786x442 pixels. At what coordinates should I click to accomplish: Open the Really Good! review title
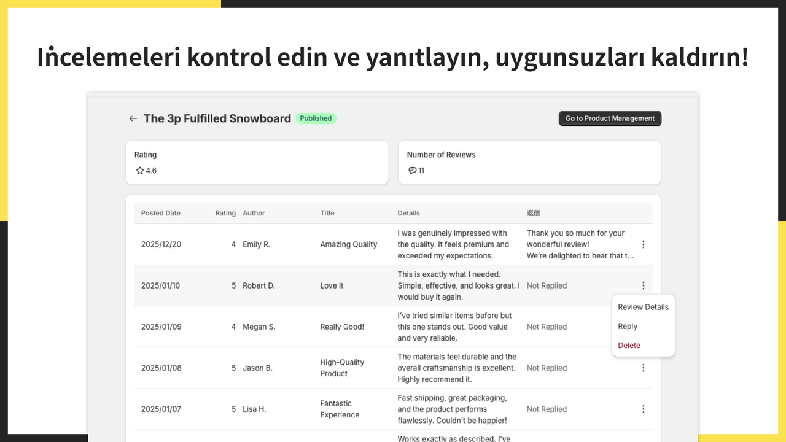(x=342, y=327)
